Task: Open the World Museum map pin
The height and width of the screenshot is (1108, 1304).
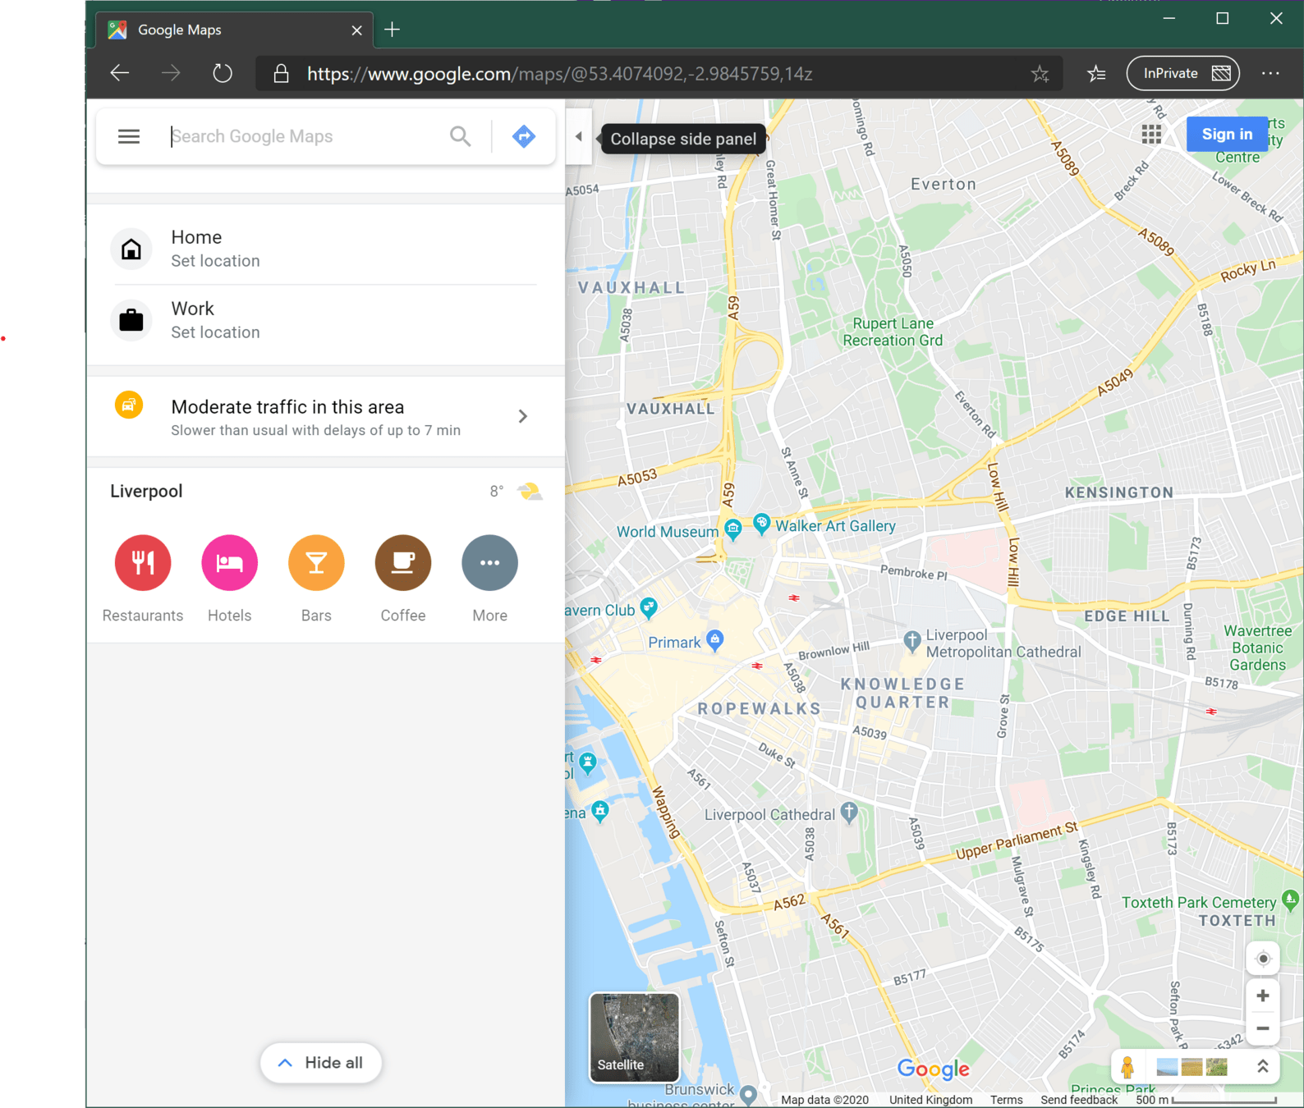Action: 733,528
